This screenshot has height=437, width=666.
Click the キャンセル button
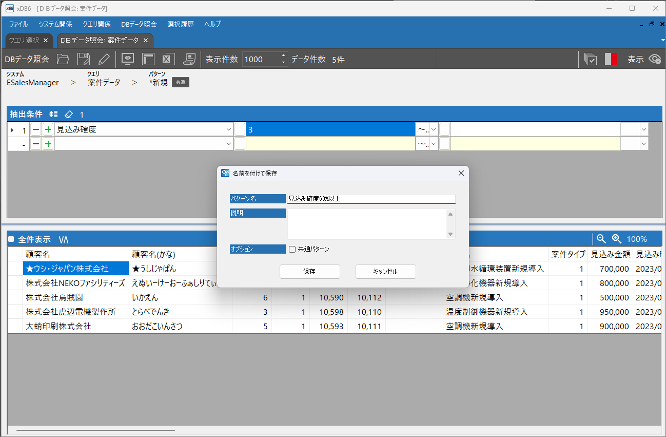click(385, 272)
